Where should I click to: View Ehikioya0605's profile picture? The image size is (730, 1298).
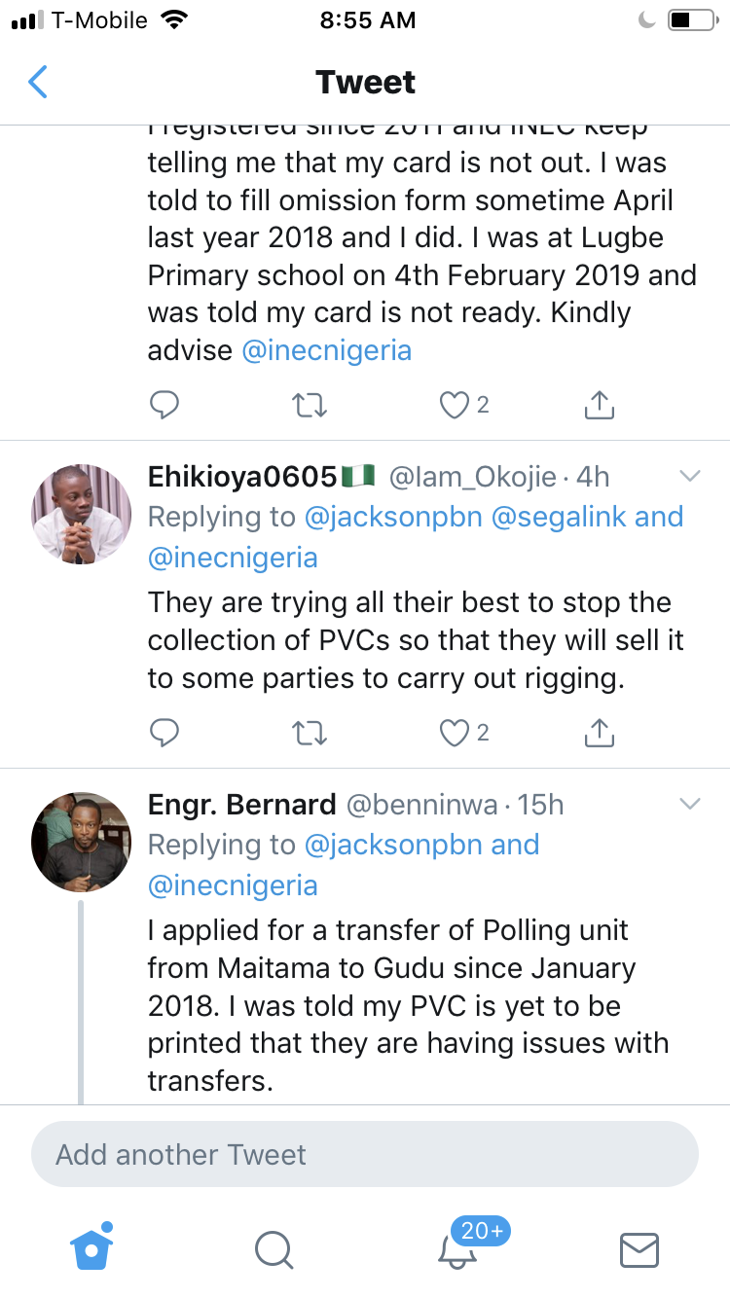pos(82,513)
